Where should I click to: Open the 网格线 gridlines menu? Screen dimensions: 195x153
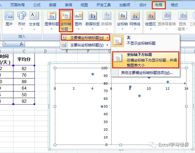click(135, 20)
